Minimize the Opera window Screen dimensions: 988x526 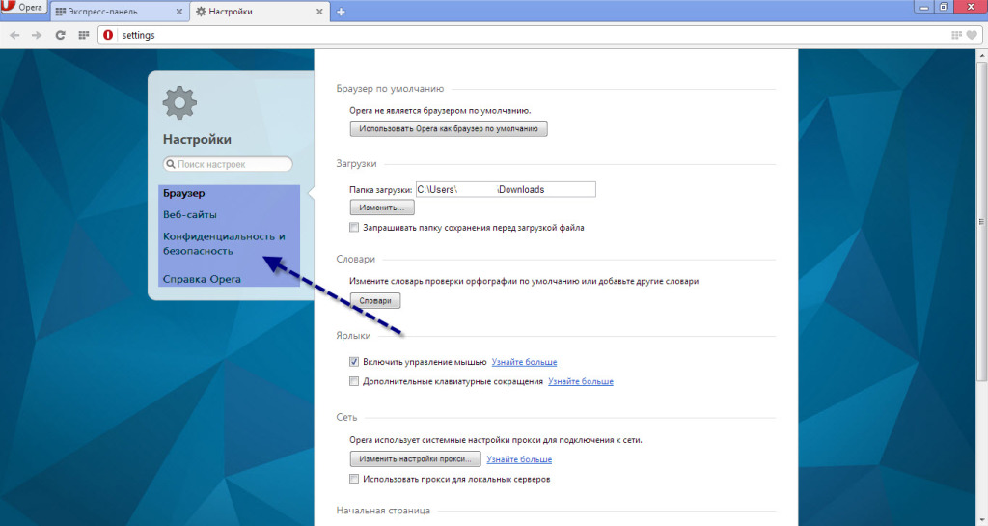click(x=925, y=7)
